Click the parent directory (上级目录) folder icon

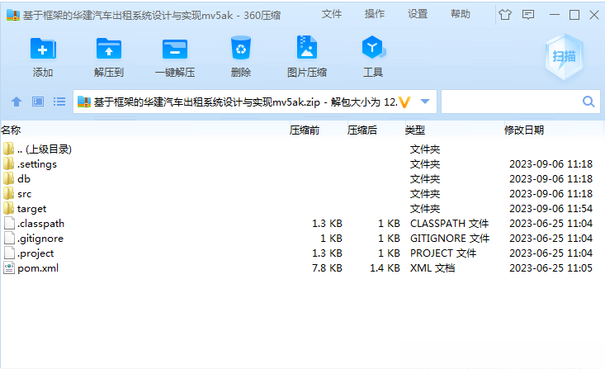coord(8,149)
